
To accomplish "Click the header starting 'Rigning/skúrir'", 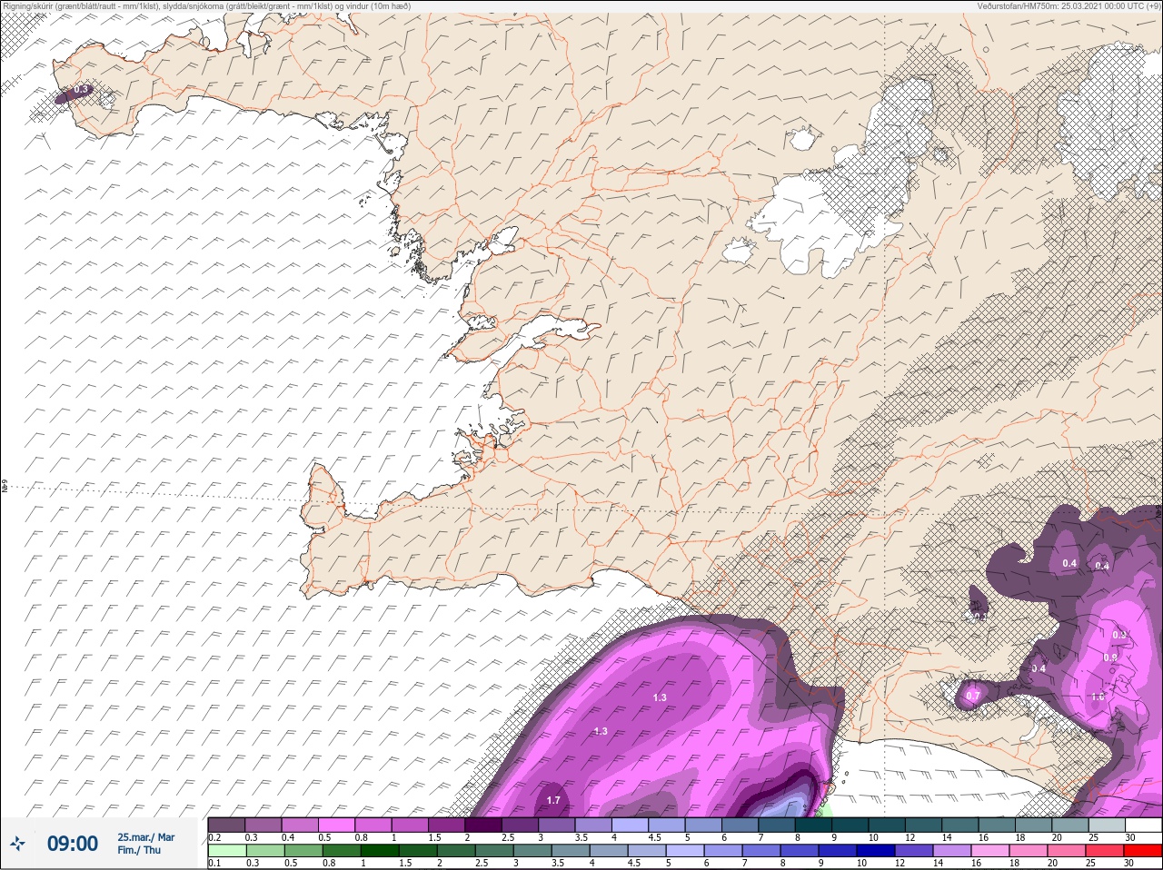I will [x=206, y=6].
